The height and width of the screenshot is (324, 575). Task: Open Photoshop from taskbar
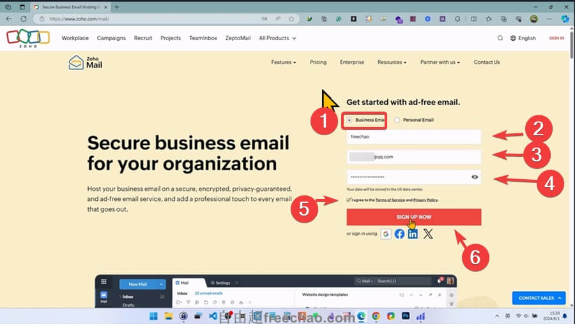pyautogui.click(x=406, y=316)
